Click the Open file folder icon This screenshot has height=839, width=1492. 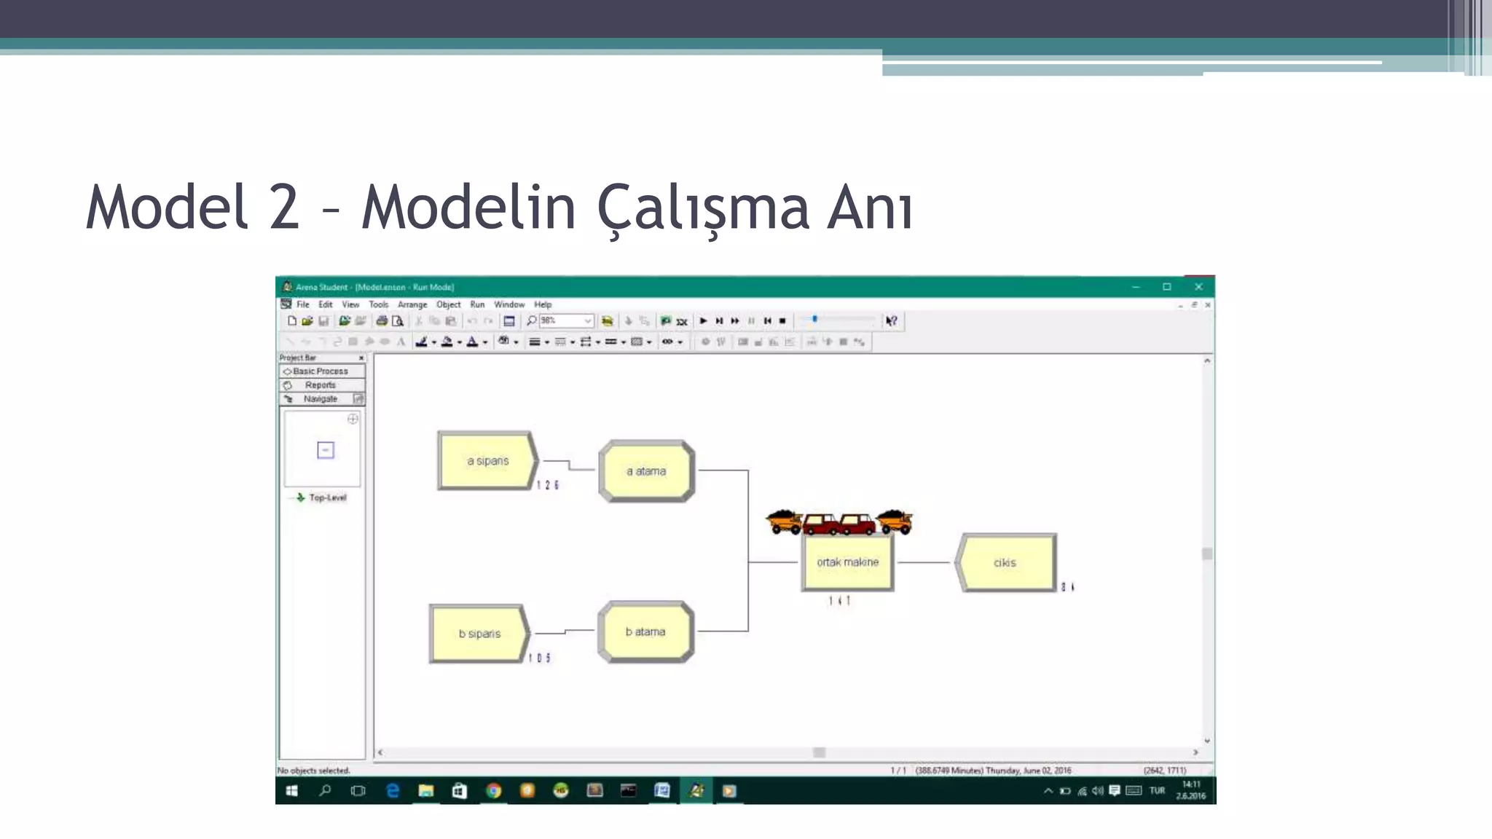pos(307,320)
